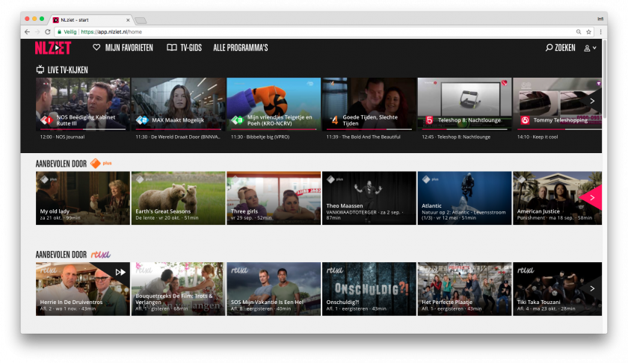Watch NPO 2 MAX Maakt Mogelijk
The height and width of the screenshot is (363, 628).
pos(178,104)
